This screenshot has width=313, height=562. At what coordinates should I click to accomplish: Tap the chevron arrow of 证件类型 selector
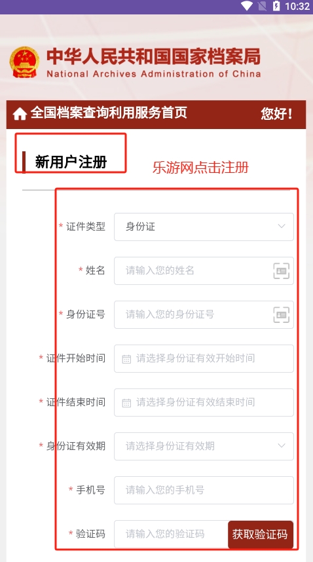pyautogui.click(x=282, y=227)
